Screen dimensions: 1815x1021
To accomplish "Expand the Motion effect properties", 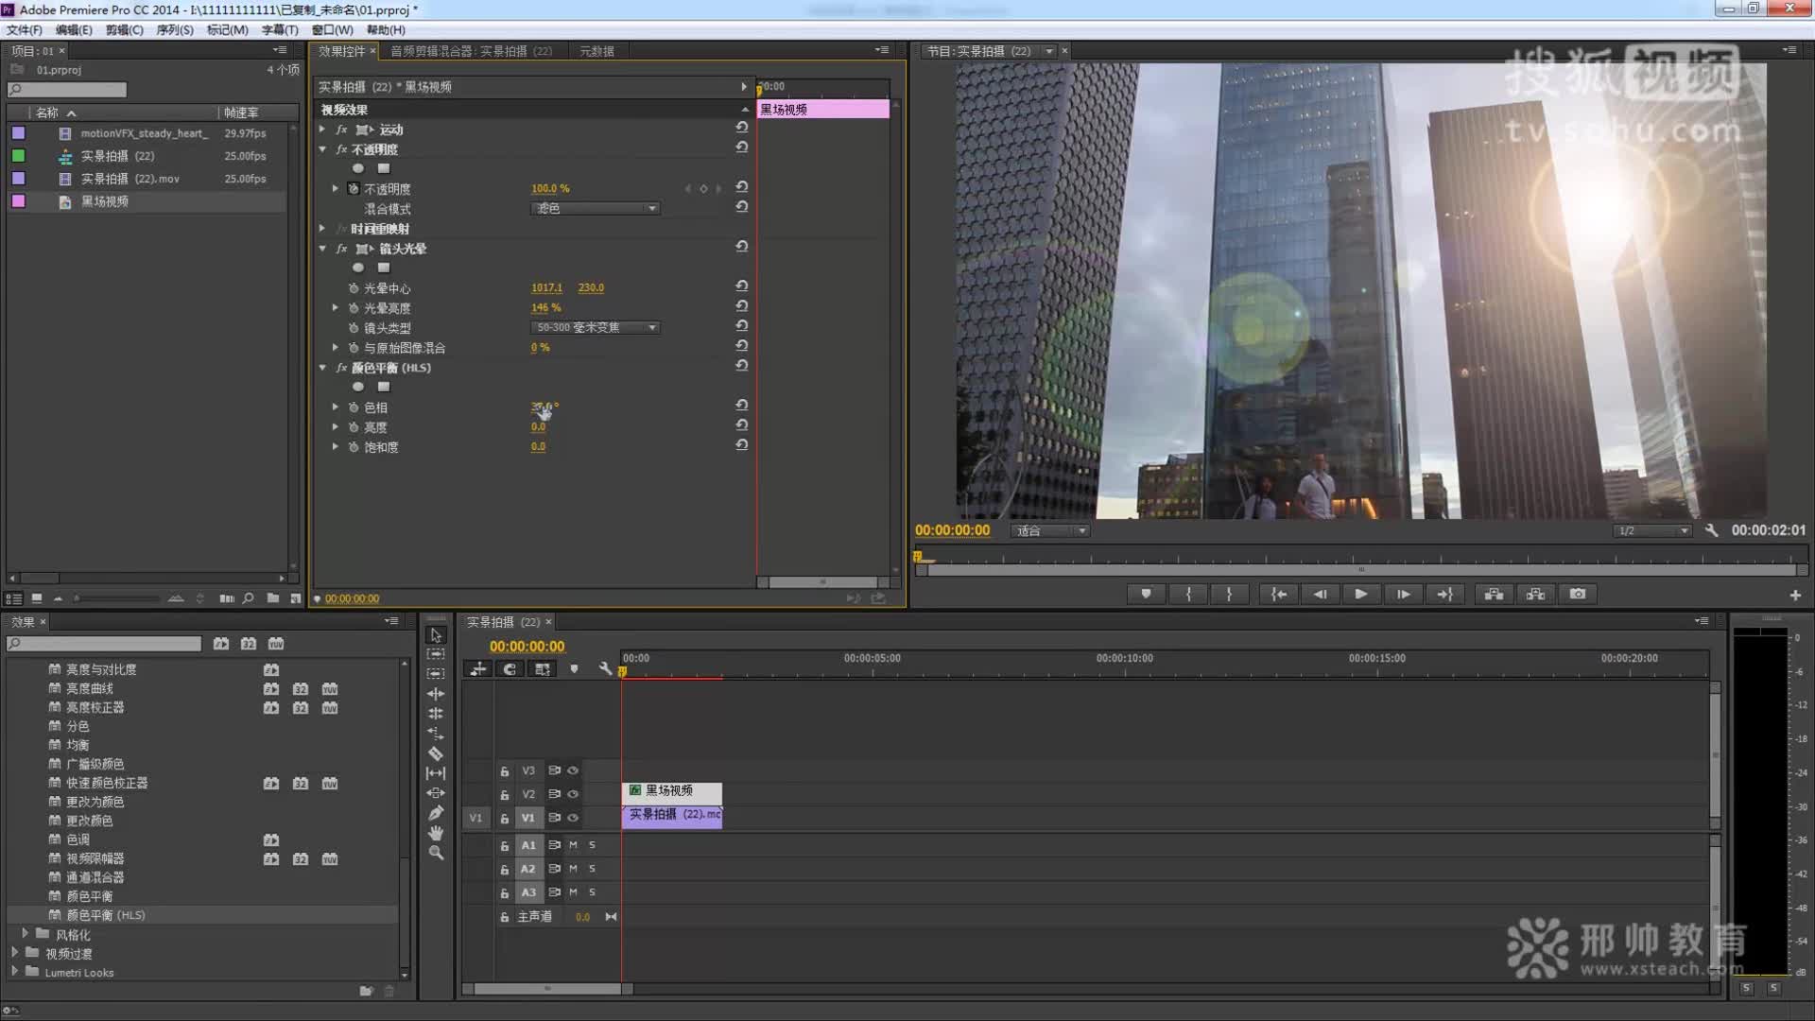I will (x=322, y=130).
